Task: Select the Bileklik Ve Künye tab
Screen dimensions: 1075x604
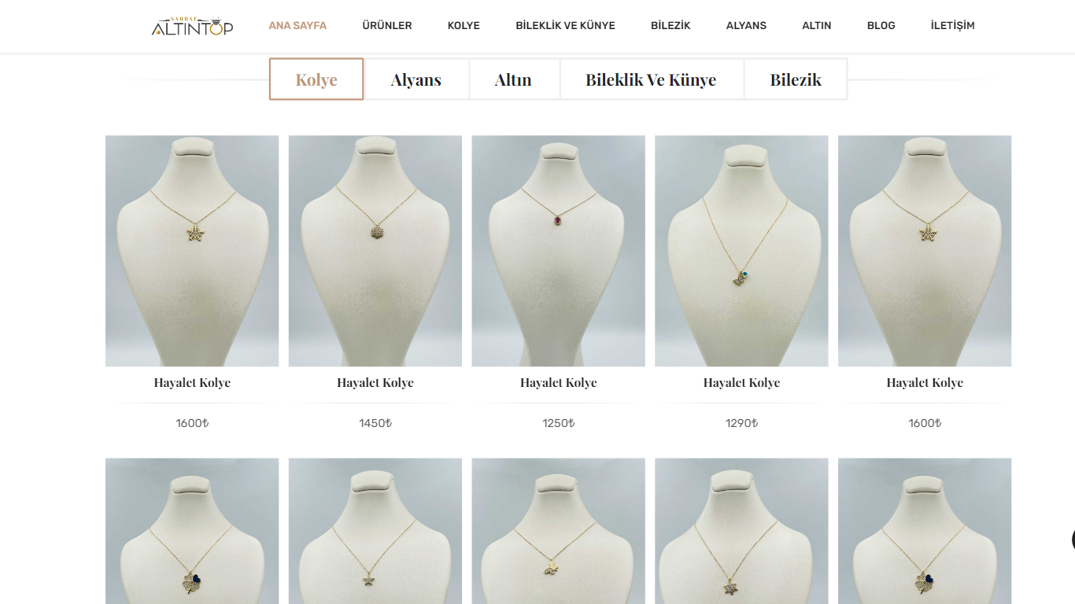Action: 651,79
